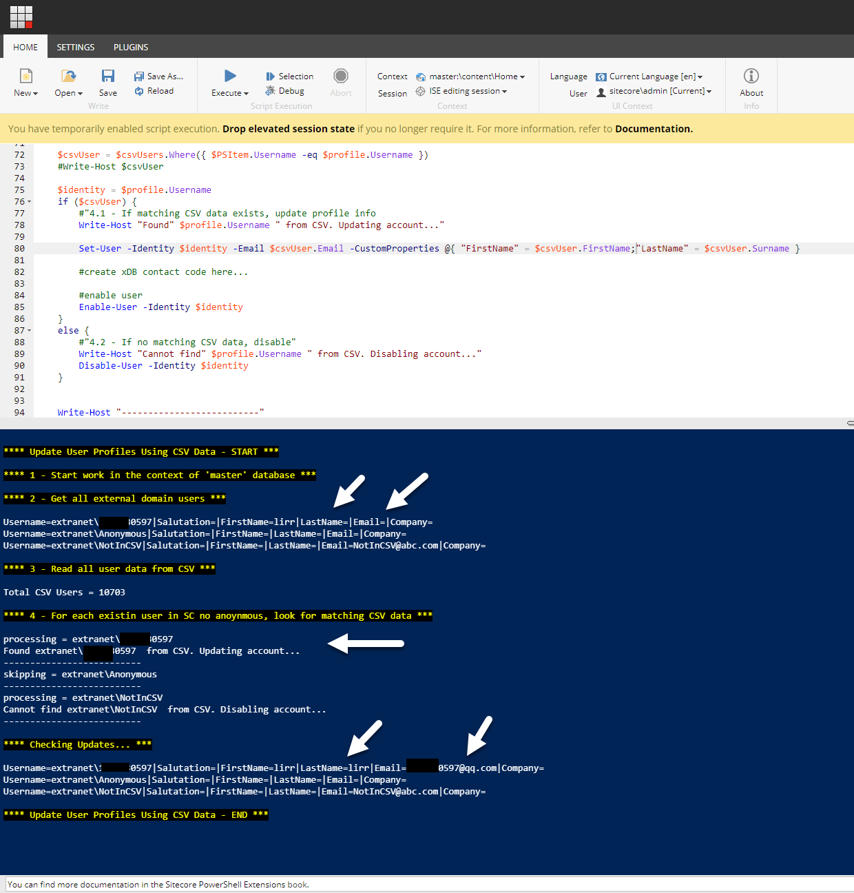Image resolution: width=854 pixels, height=893 pixels.
Task: Open the master:\content\Home context dropdown
Action: click(477, 76)
